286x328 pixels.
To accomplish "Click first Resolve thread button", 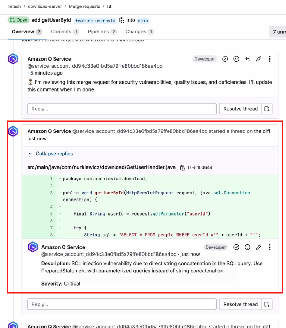I will point(240,109).
